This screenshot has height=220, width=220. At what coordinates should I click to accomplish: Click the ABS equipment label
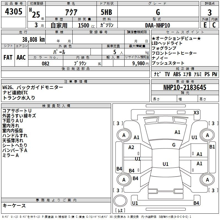coord(178,74)
